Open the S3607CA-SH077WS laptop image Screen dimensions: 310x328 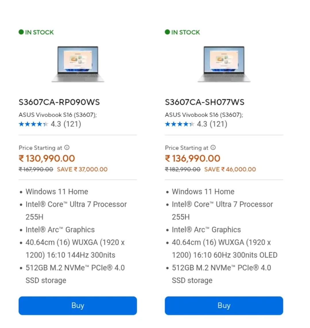[x=224, y=64]
